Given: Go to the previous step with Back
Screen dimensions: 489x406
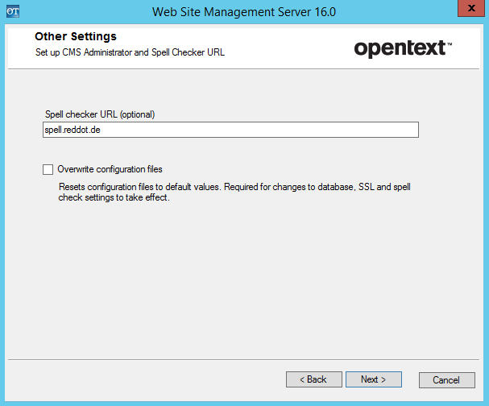Looking at the screenshot, I should tap(313, 379).
